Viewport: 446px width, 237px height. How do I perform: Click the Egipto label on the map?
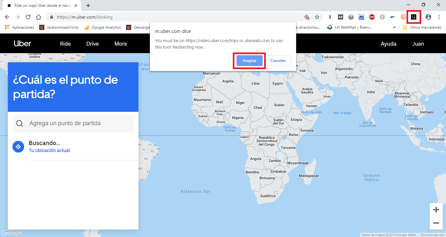(278, 83)
